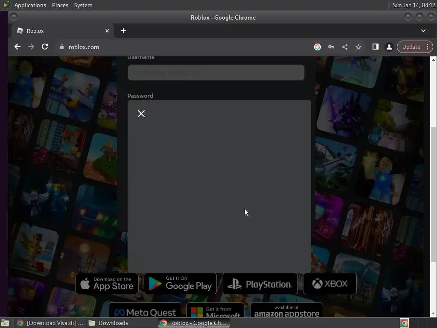The height and width of the screenshot is (328, 437).
Task: Open the amazon appstore badge
Action: click(287, 310)
